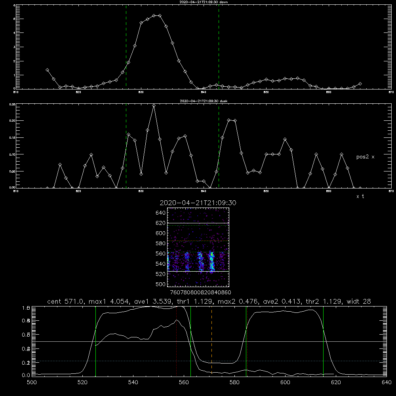Click the 'x t' label below dusk plot
Screen dimensions: 396x396
tap(360, 196)
